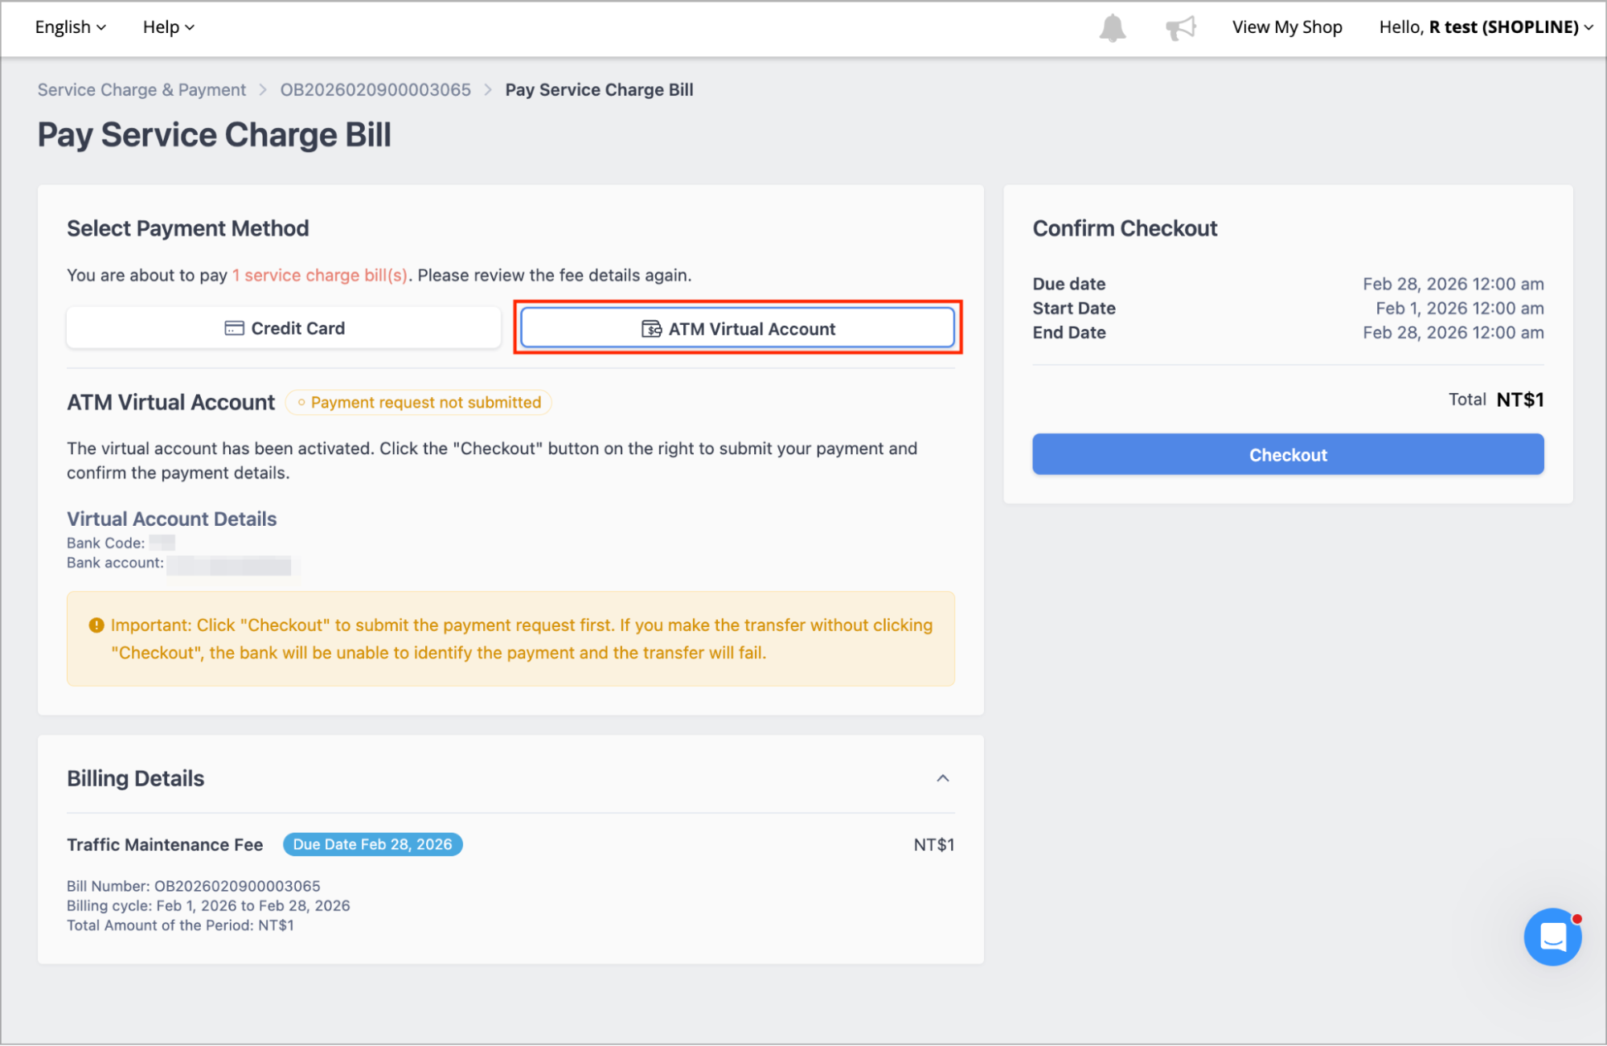Screen dimensions: 1607x1046
Task: Expand the R test account menu
Action: click(1486, 27)
